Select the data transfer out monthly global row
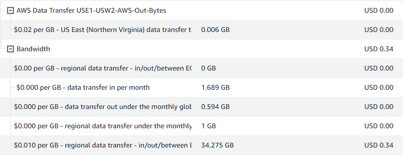 (102, 107)
